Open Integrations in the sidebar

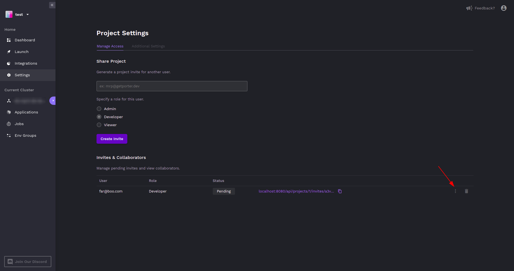click(26, 64)
